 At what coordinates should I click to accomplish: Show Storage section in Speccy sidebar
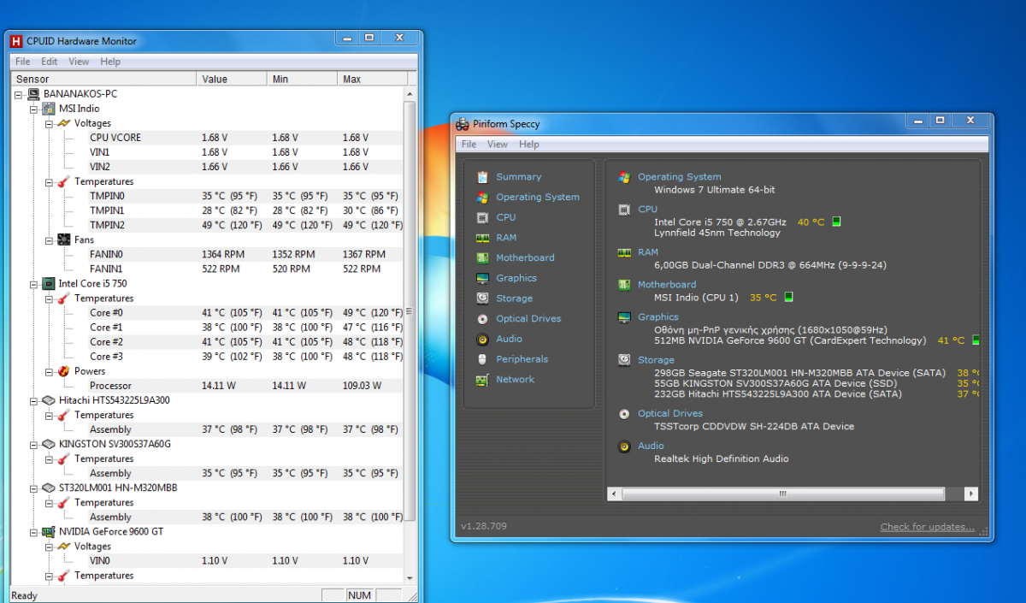pos(514,299)
